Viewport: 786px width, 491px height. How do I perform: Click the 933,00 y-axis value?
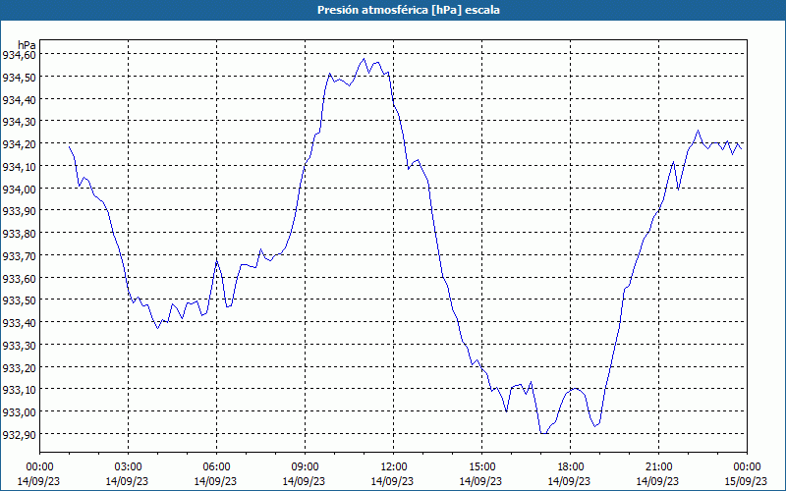point(19,412)
